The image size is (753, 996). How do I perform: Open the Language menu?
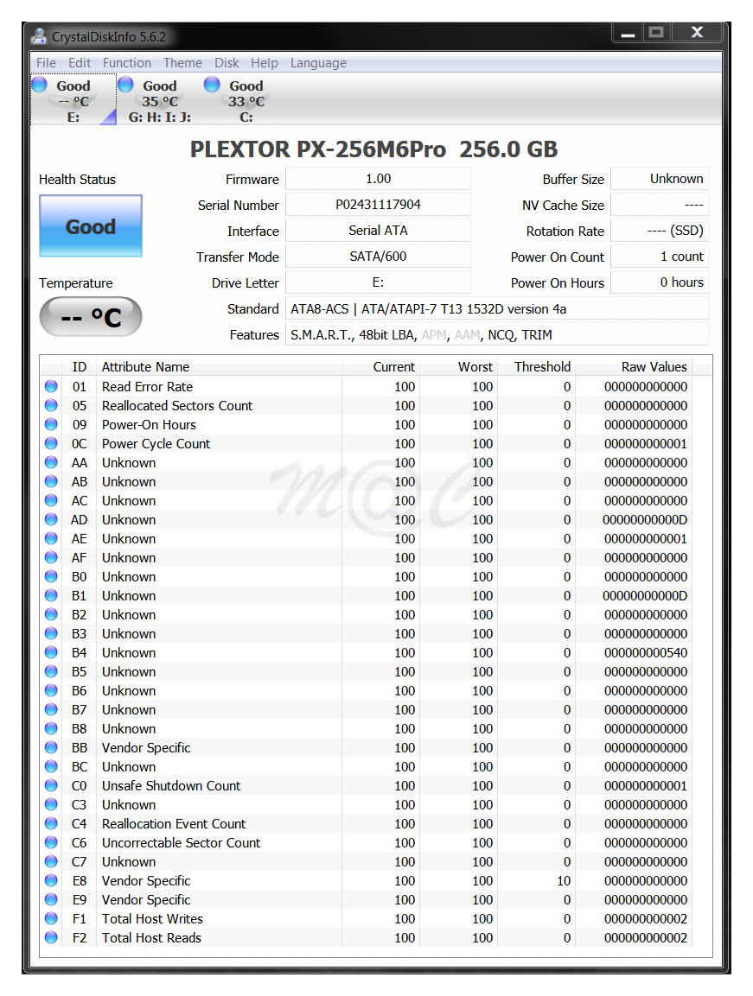click(318, 62)
